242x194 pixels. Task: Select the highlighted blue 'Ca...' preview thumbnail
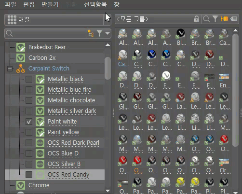coord(123,55)
